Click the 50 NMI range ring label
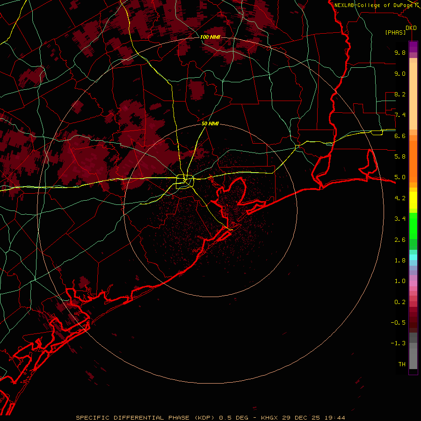The width and height of the screenshot is (421, 421). (210, 123)
